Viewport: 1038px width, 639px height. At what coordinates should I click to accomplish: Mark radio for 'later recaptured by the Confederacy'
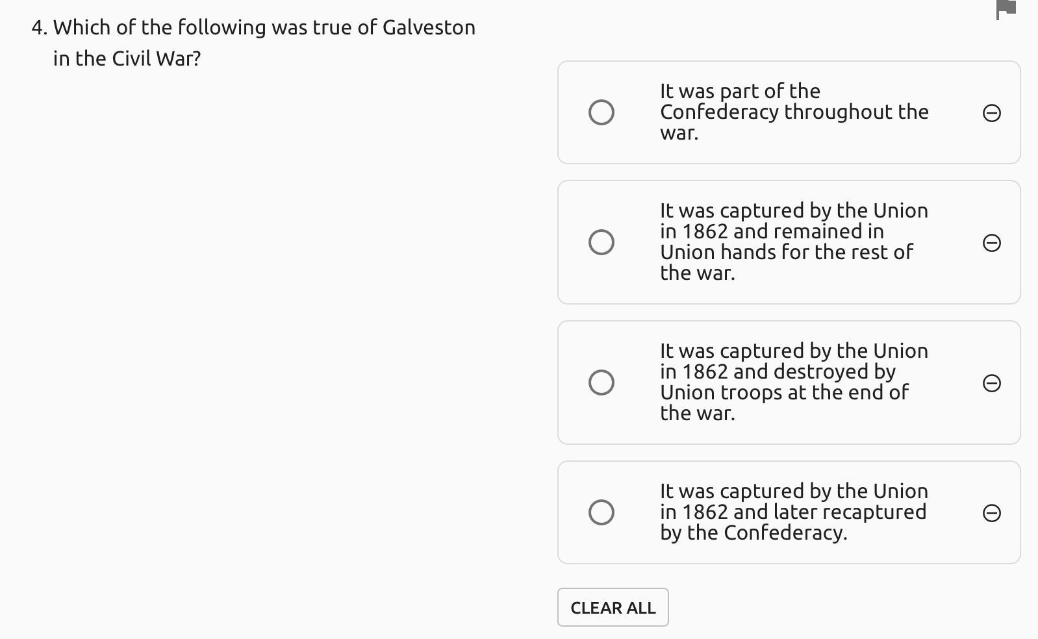pos(601,512)
